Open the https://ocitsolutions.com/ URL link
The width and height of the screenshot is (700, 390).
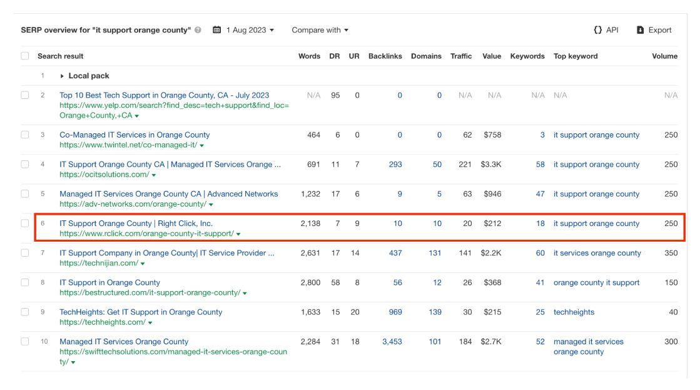tap(104, 175)
